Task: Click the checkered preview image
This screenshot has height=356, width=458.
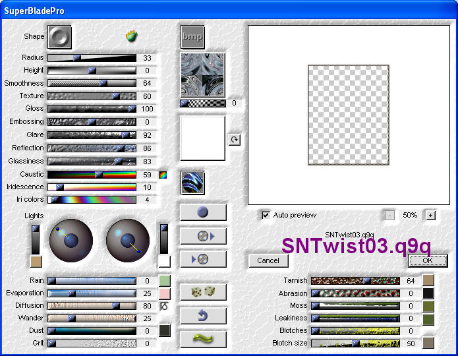Action: [x=349, y=115]
